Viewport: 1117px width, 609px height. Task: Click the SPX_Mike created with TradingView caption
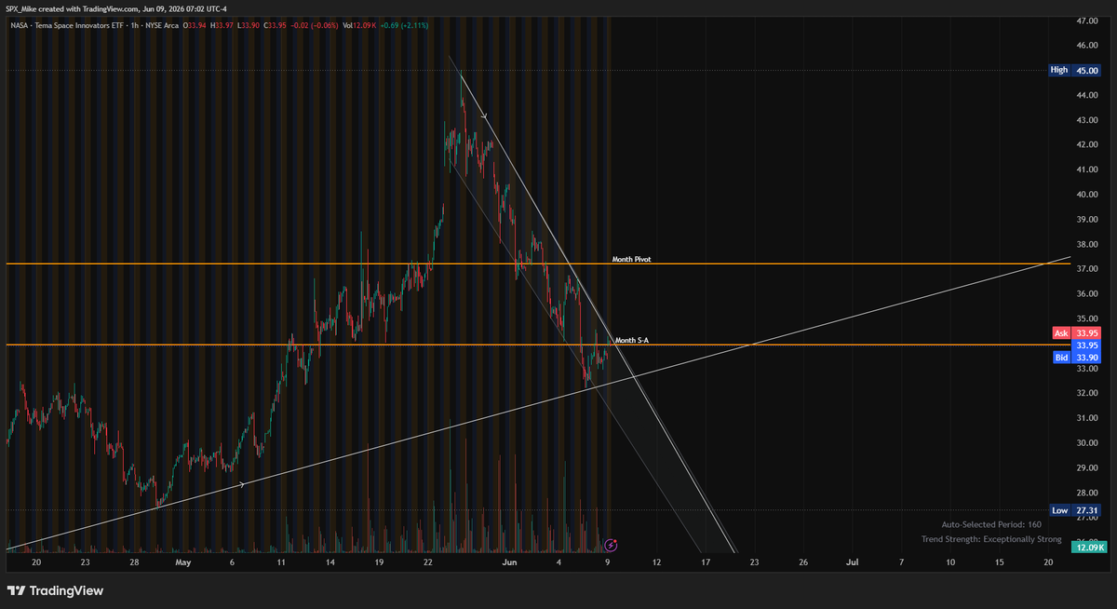coord(117,8)
